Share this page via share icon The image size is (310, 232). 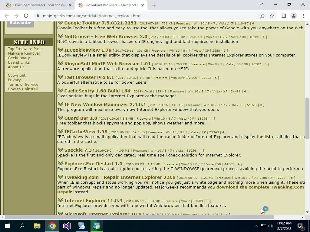(x=262, y=16)
